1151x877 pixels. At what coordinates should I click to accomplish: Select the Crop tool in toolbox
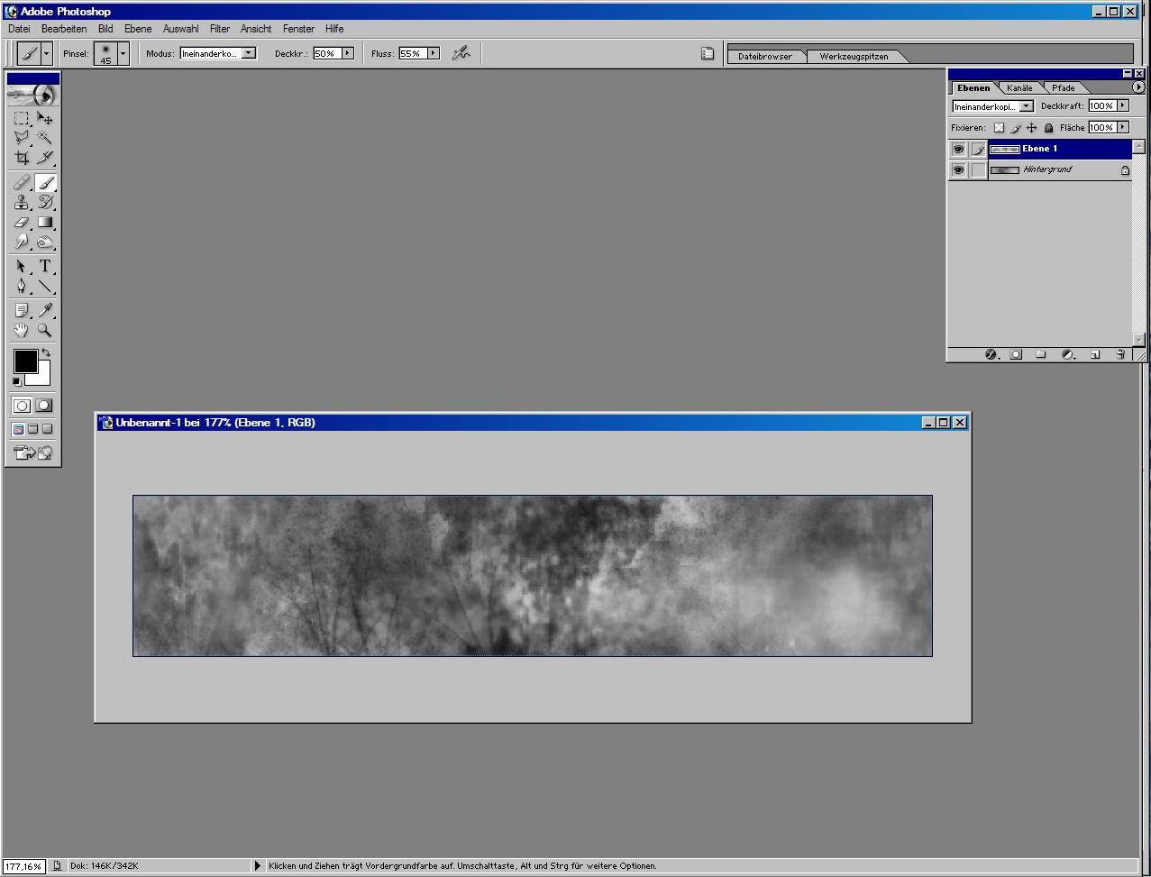[22, 158]
